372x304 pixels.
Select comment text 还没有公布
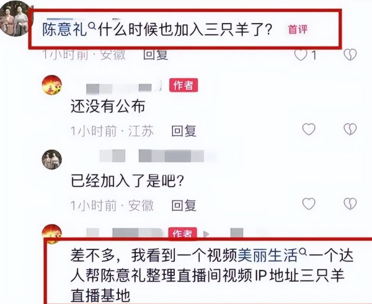tap(108, 106)
